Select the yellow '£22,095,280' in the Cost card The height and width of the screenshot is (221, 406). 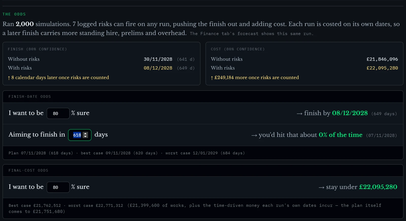tap(382, 68)
